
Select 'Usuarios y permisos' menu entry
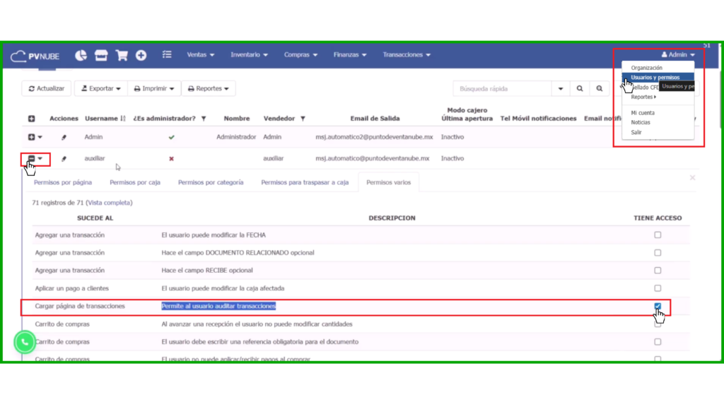[x=655, y=78]
